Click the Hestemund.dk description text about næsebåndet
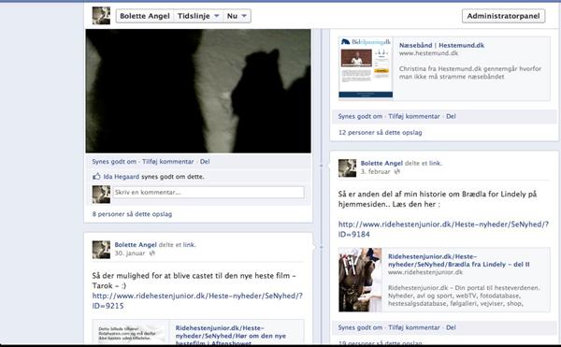 (470, 73)
